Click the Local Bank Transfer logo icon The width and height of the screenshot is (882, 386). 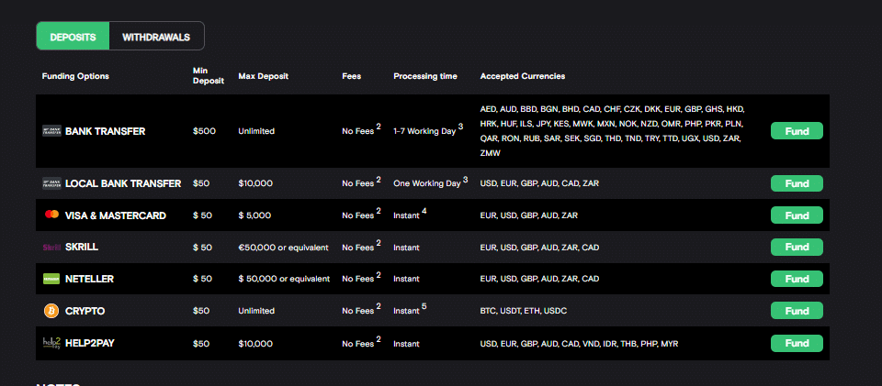(x=51, y=183)
